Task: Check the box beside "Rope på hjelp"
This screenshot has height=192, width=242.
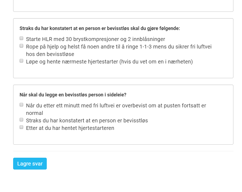Action: point(21,46)
